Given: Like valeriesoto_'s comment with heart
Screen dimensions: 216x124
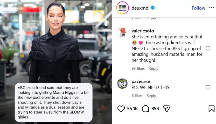Looking at the screenshot, I should pyautogui.click(x=208, y=48).
